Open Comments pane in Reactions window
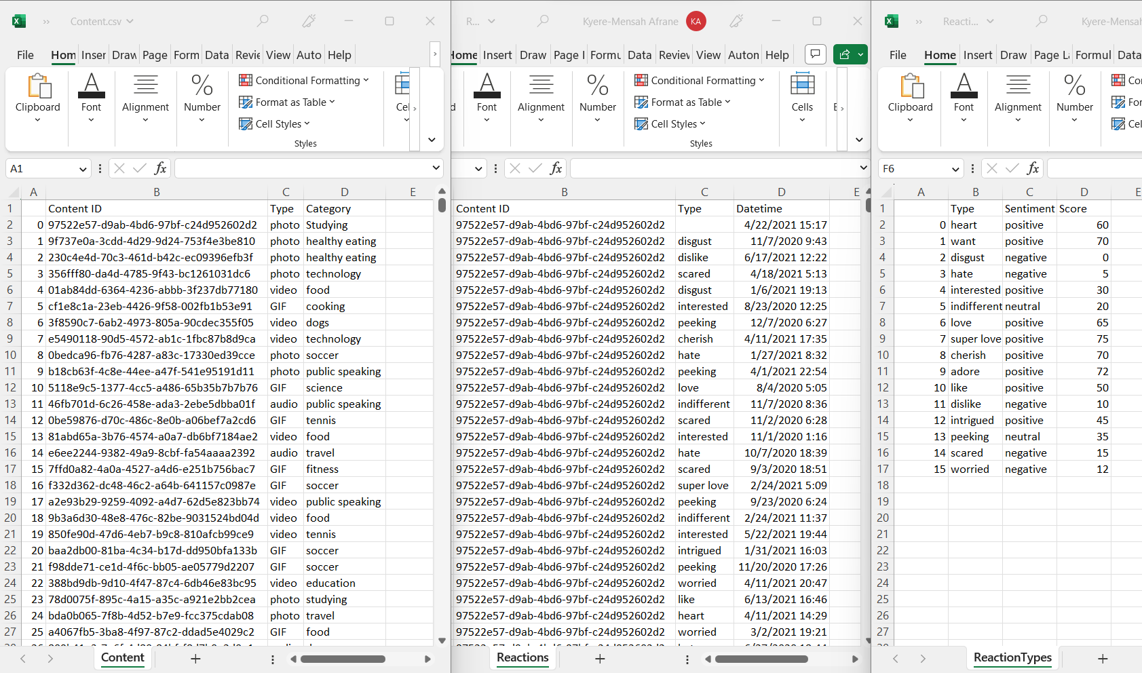This screenshot has width=1142, height=673. click(815, 54)
